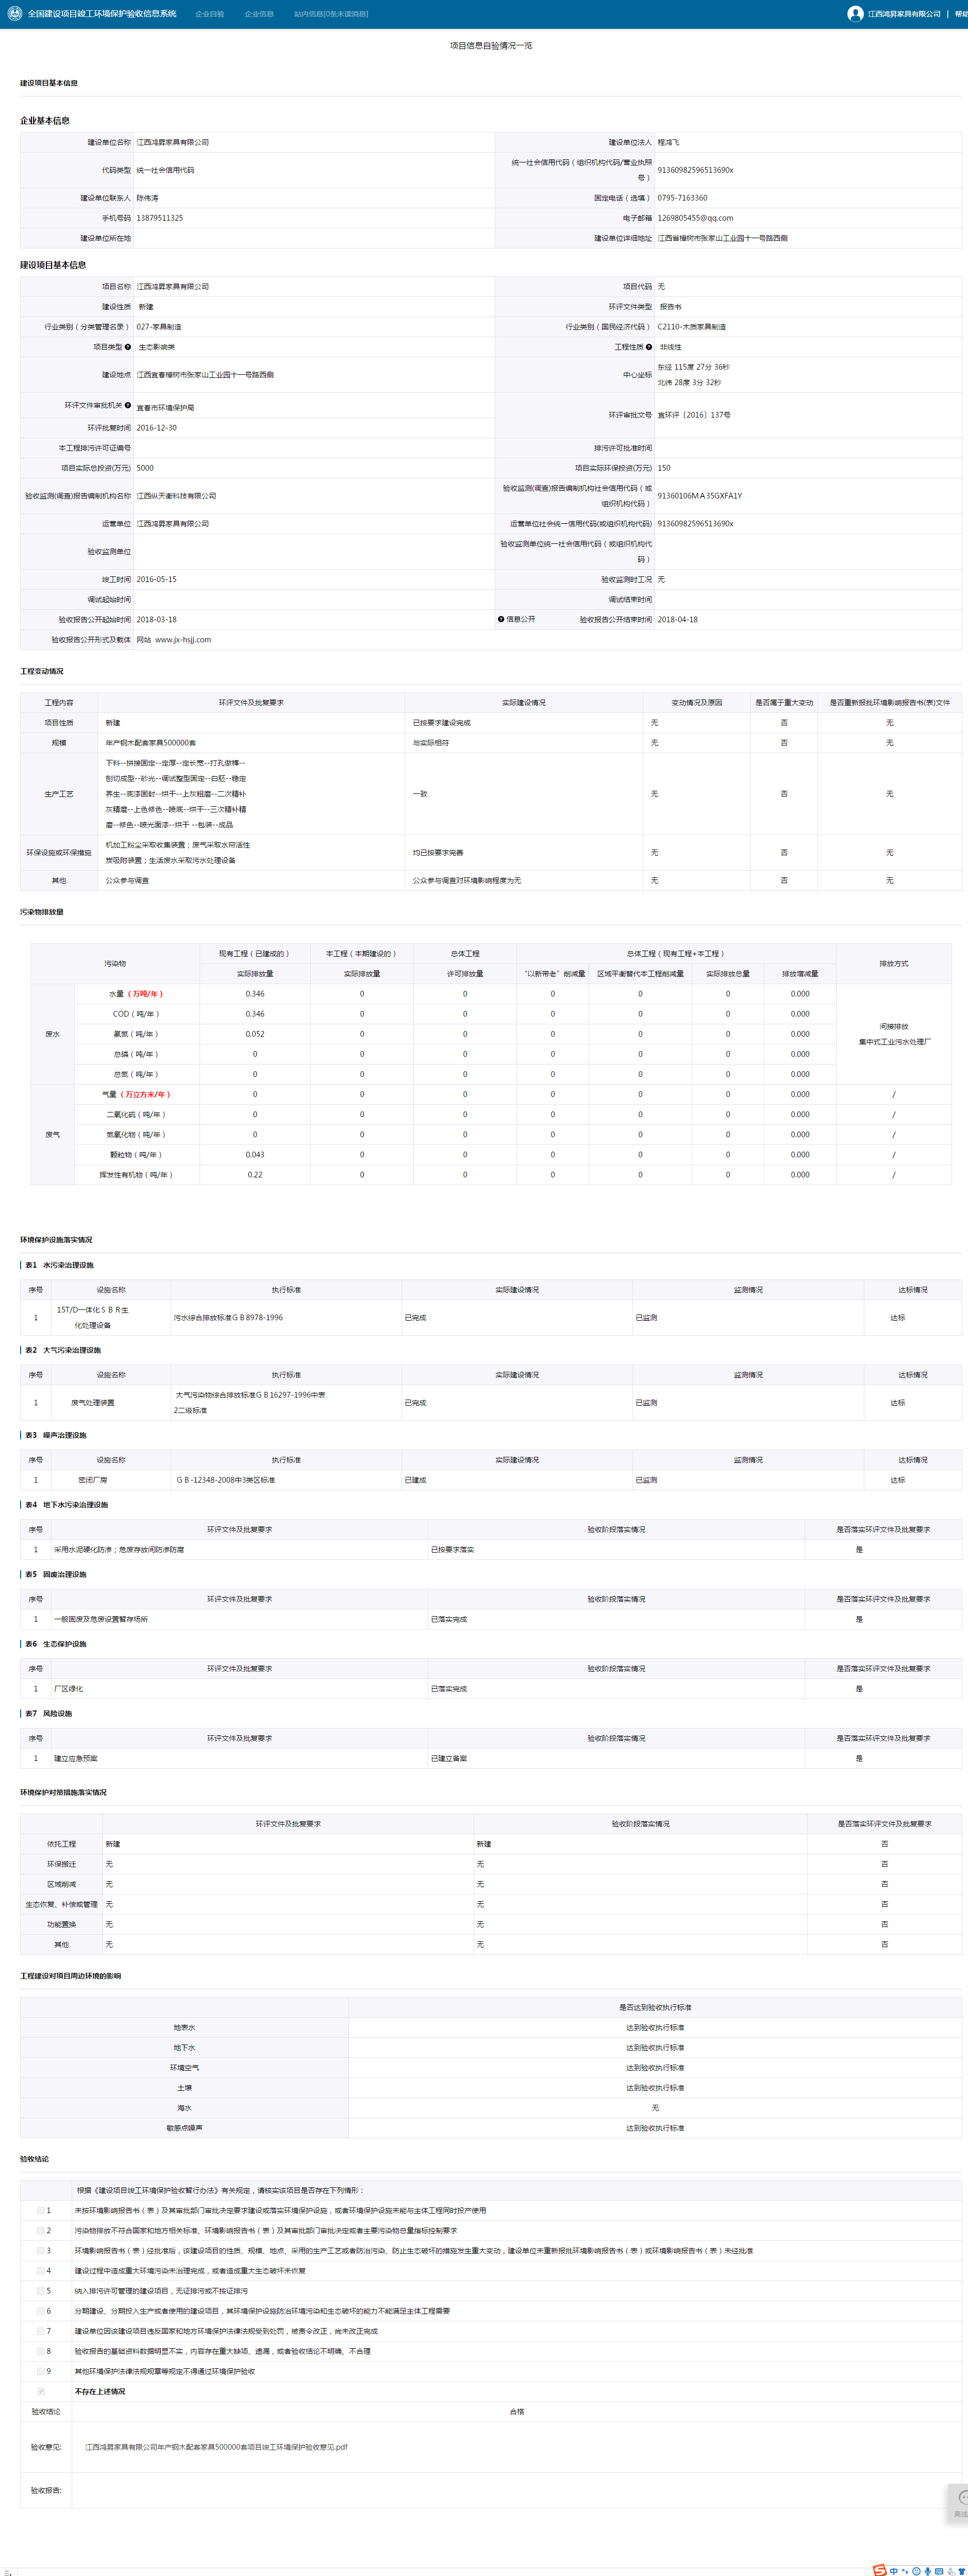Click the 项目信息自验情况一览 page title
Viewport: 968px width, 2576px height.
pos(491,46)
